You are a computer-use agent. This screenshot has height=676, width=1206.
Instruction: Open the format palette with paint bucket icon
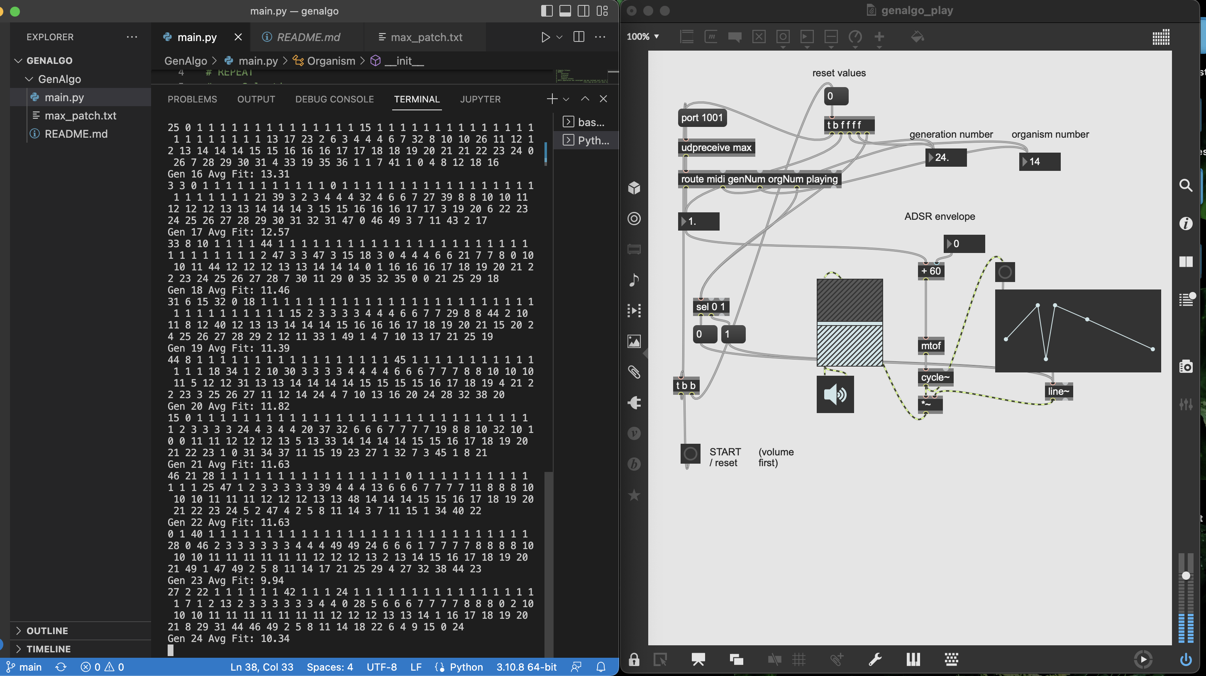(x=917, y=37)
